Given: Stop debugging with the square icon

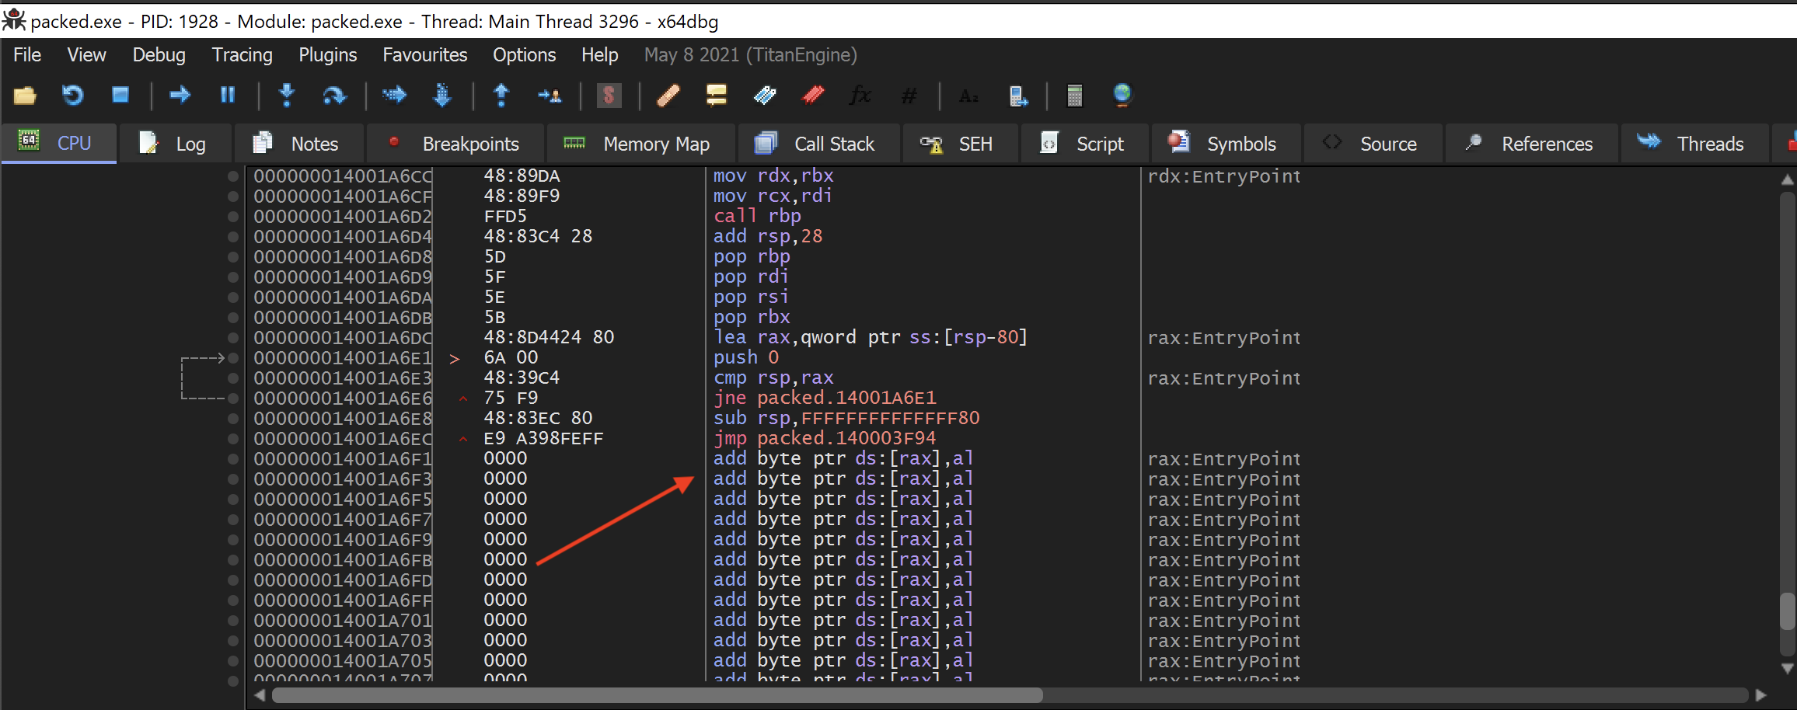Looking at the screenshot, I should [120, 95].
